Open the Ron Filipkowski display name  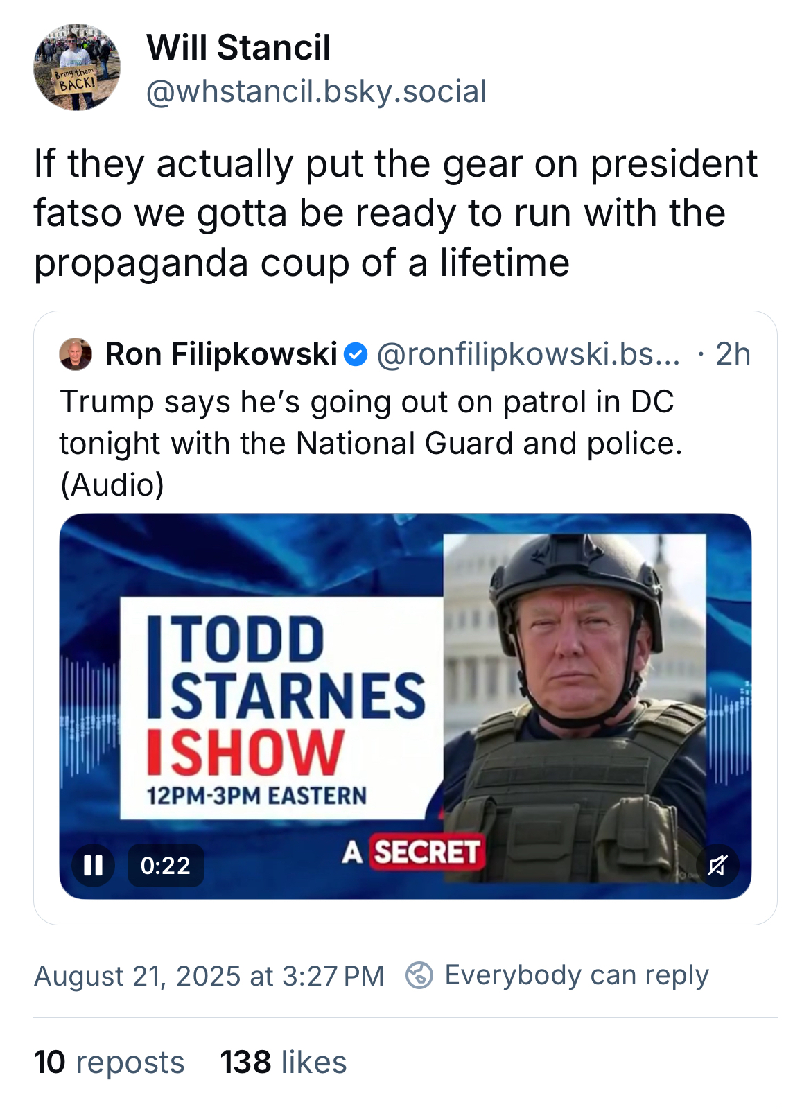[x=221, y=354]
